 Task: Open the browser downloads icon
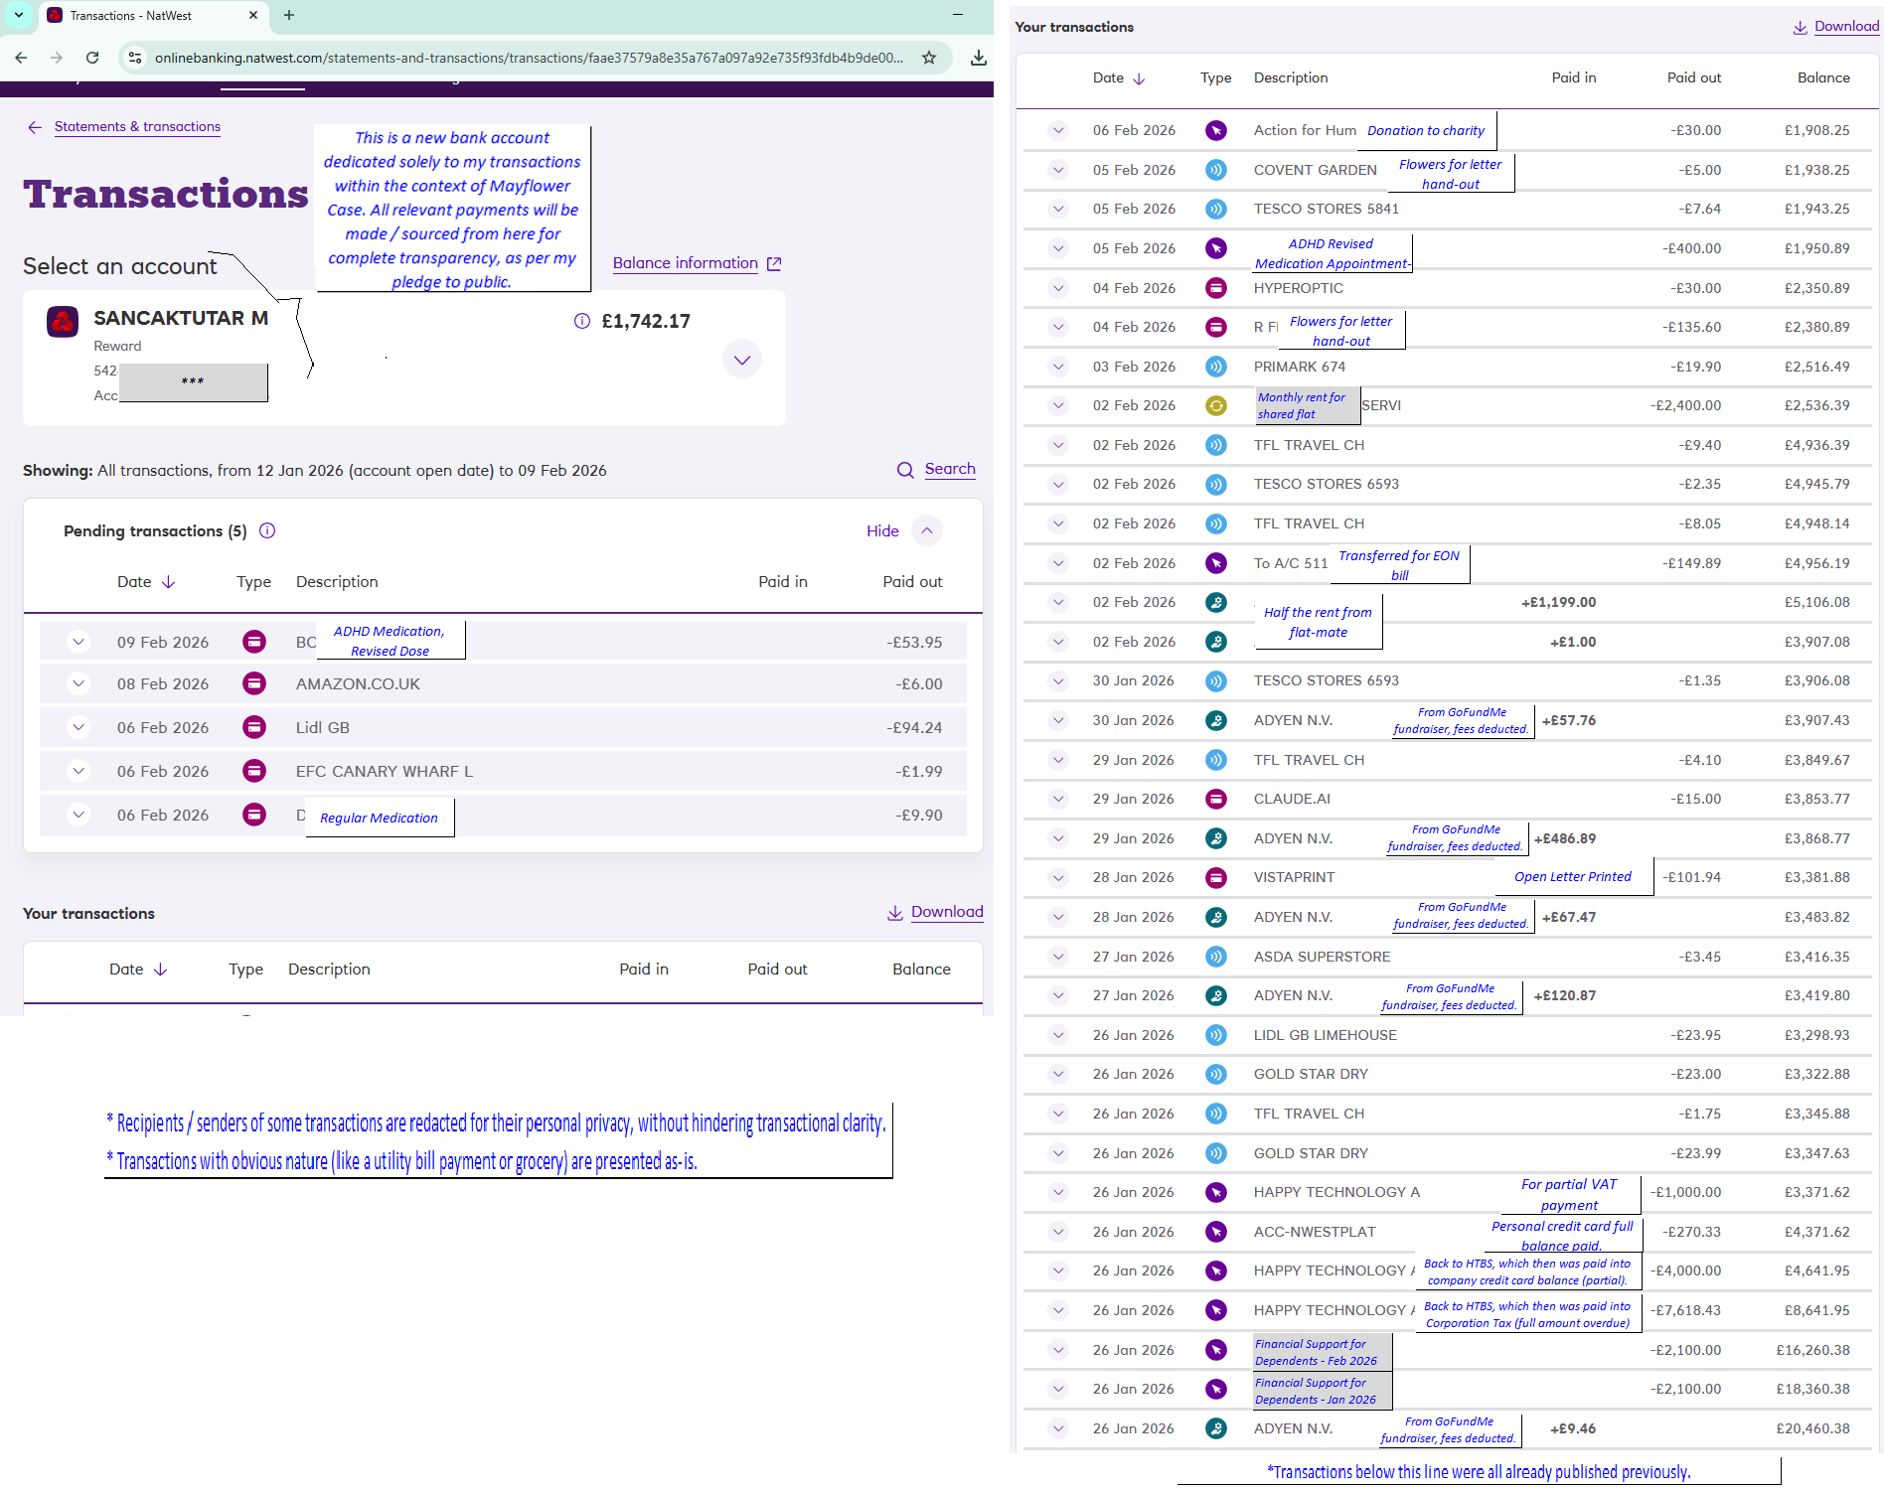click(x=979, y=58)
